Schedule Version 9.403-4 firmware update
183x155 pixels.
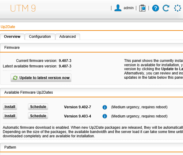(38, 116)
